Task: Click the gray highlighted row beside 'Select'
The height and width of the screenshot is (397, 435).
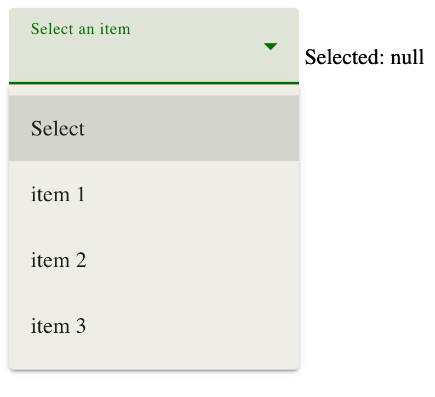Action: pos(192,128)
